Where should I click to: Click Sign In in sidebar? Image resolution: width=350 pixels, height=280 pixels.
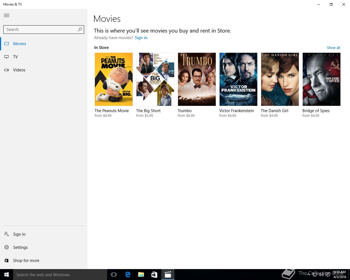click(44, 234)
